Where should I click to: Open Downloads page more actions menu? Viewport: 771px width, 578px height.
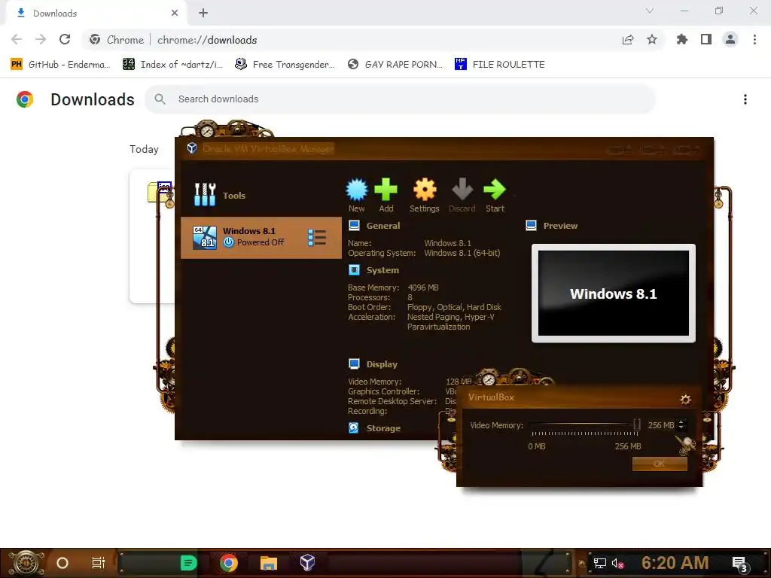click(x=745, y=99)
